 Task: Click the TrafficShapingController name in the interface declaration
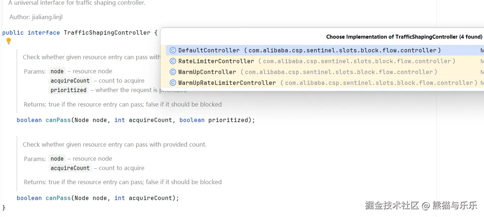[x=107, y=33]
